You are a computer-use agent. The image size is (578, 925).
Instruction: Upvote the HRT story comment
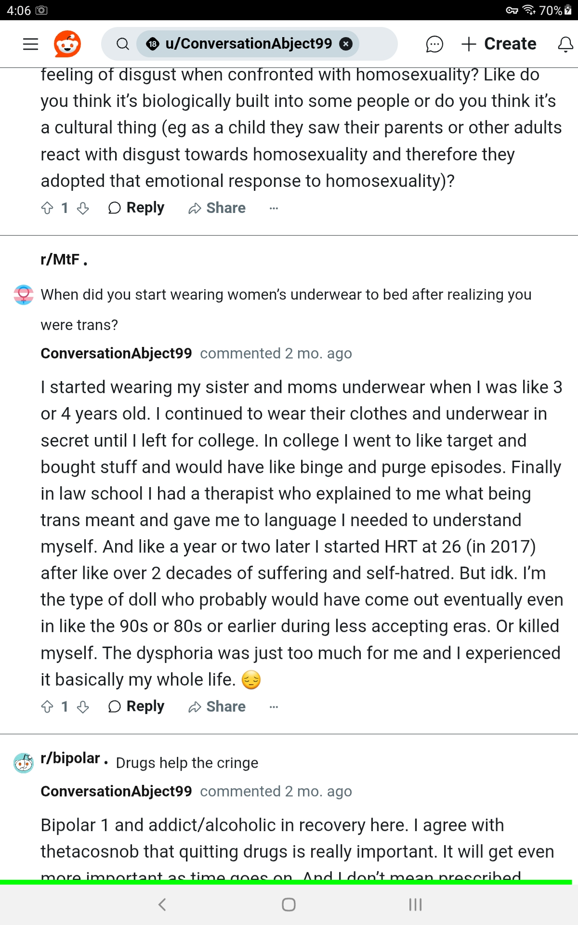click(47, 707)
